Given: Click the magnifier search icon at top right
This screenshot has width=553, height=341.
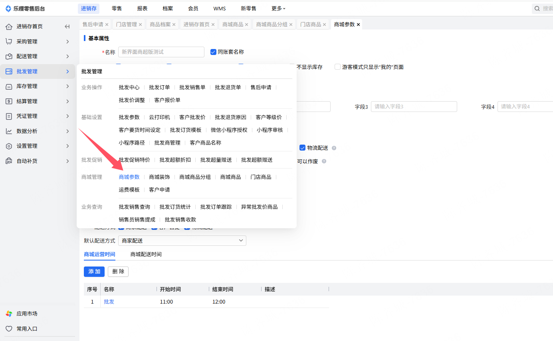Looking at the screenshot, I should [538, 8].
